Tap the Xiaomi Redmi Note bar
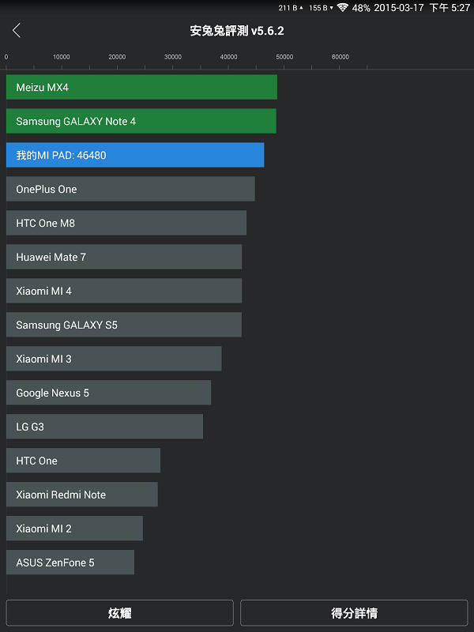474x632 pixels. click(x=82, y=495)
